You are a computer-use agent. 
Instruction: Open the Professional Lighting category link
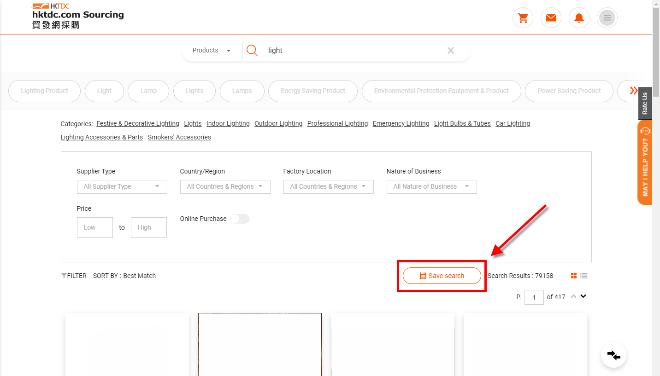pyautogui.click(x=338, y=123)
